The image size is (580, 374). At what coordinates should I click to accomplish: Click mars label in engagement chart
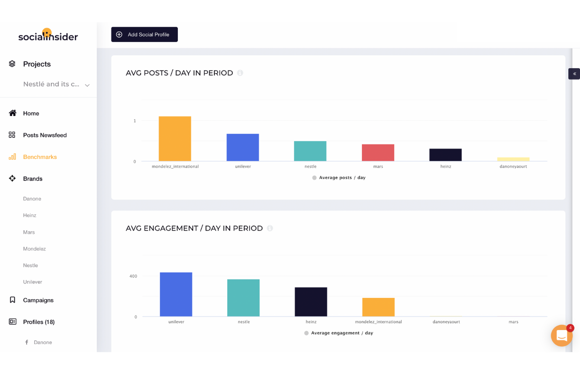pos(514,322)
